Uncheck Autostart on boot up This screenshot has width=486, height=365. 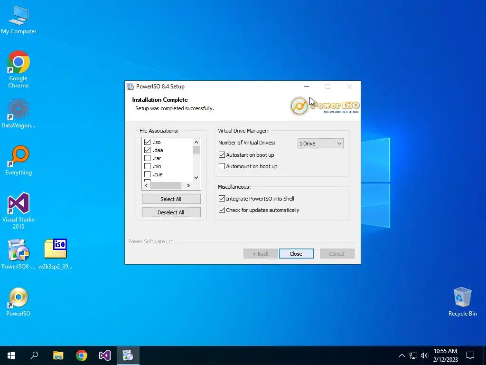pyautogui.click(x=222, y=155)
